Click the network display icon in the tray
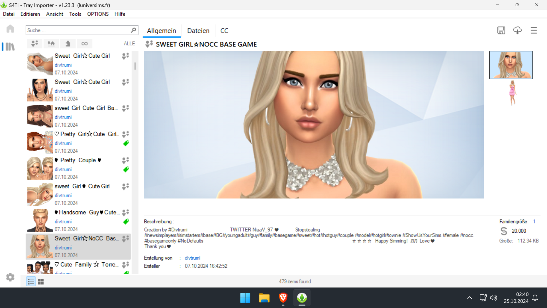Viewport: 547px width, 308px height. tap(483, 298)
